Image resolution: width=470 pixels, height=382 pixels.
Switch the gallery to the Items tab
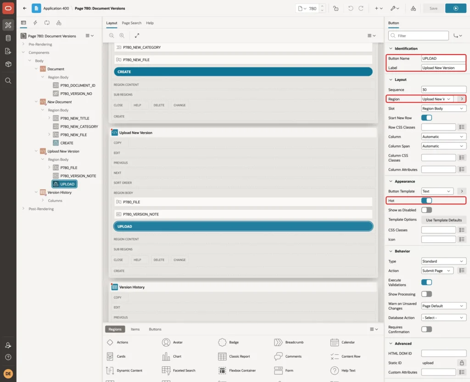point(135,329)
